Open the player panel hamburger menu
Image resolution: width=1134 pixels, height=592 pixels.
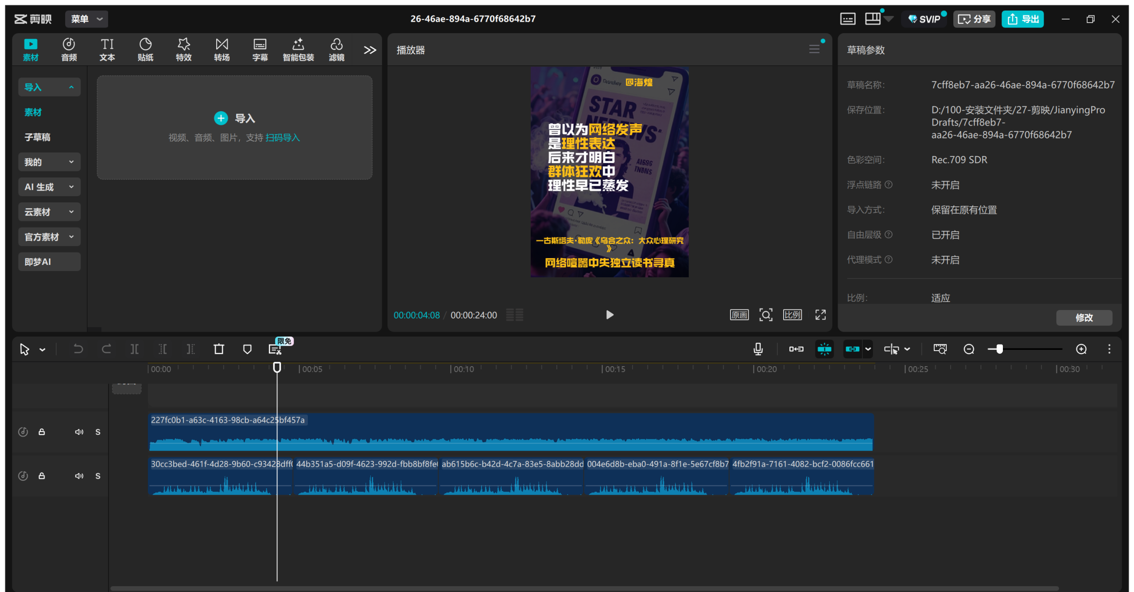tap(814, 49)
